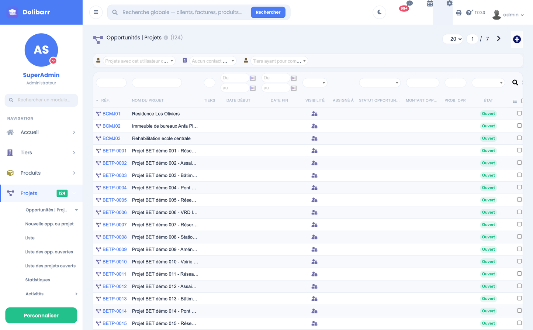Open the État filter dropdown

tap(488, 83)
